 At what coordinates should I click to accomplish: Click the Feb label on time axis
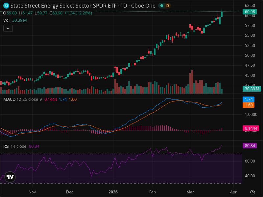click(x=153, y=192)
